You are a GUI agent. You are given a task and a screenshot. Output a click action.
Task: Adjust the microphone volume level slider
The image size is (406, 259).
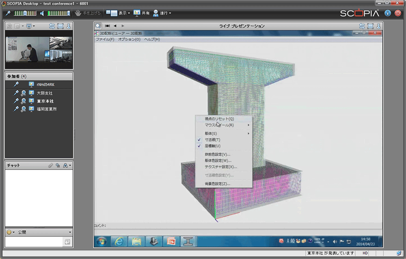pos(25,13)
